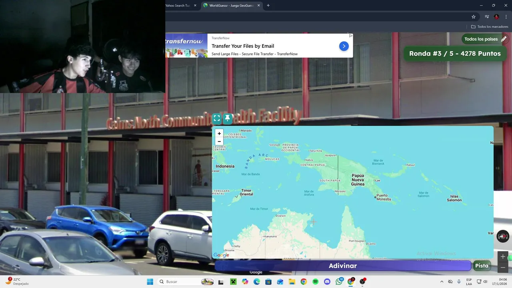Open the Todos los marcadores folder
This screenshot has height=288, width=512.
pos(490,27)
